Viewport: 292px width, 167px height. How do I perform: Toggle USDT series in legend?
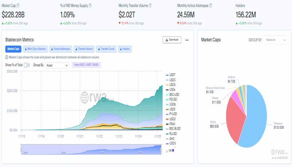(x=170, y=75)
